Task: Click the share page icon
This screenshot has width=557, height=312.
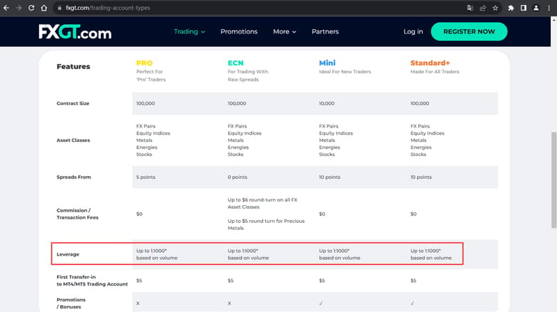Action: pos(483,8)
